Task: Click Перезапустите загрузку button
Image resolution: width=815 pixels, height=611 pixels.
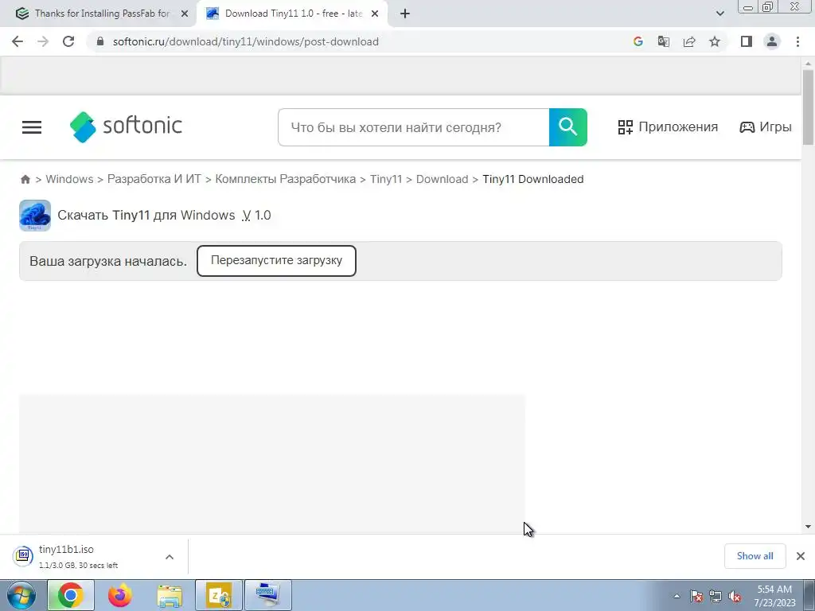Action: (276, 261)
